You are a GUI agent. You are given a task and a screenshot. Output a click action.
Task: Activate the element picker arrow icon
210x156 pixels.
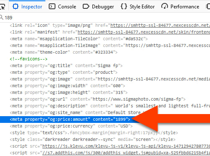click(x=3, y=7)
